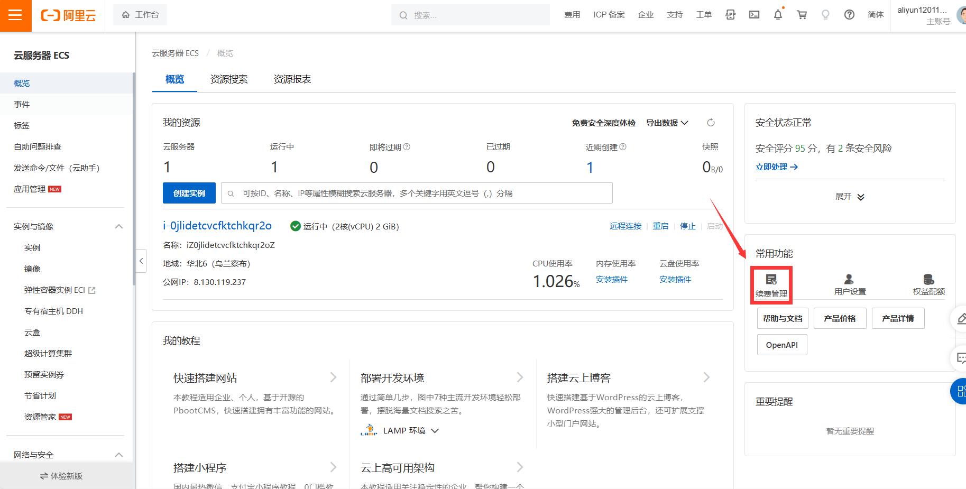Click the 创建实例 button
This screenshot has height=489, width=966.
coord(189,193)
